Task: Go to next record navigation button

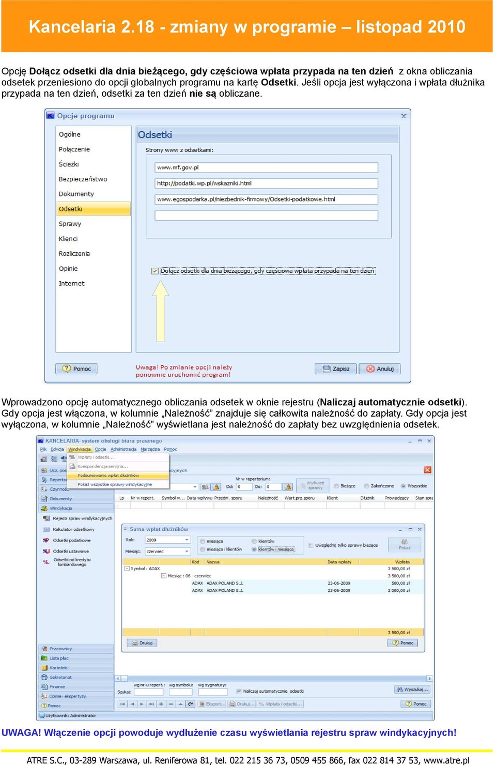Action: [x=142, y=704]
